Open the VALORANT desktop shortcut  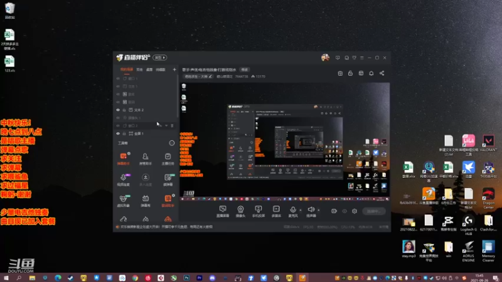(x=488, y=144)
